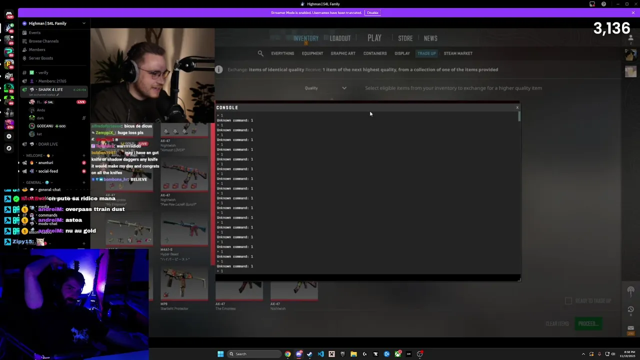Open File Explorer from the taskbar

(x=353, y=354)
